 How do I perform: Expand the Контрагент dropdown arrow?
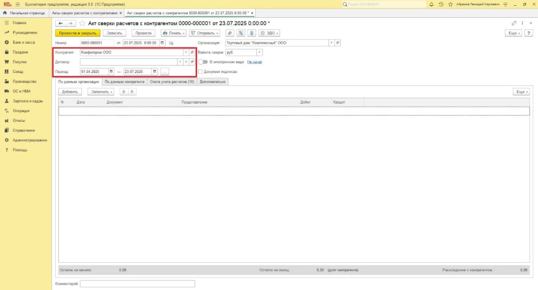tap(185, 53)
